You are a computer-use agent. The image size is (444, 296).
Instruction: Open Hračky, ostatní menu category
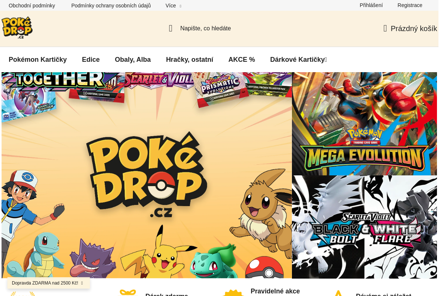click(189, 60)
